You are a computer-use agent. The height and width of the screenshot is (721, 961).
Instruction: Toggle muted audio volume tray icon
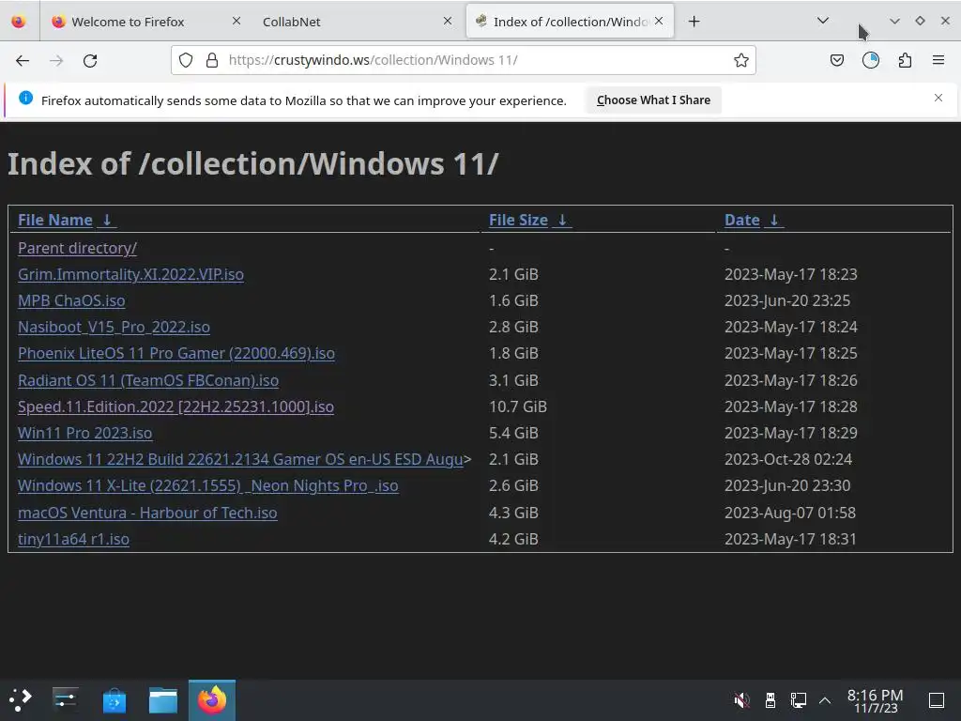(x=741, y=699)
